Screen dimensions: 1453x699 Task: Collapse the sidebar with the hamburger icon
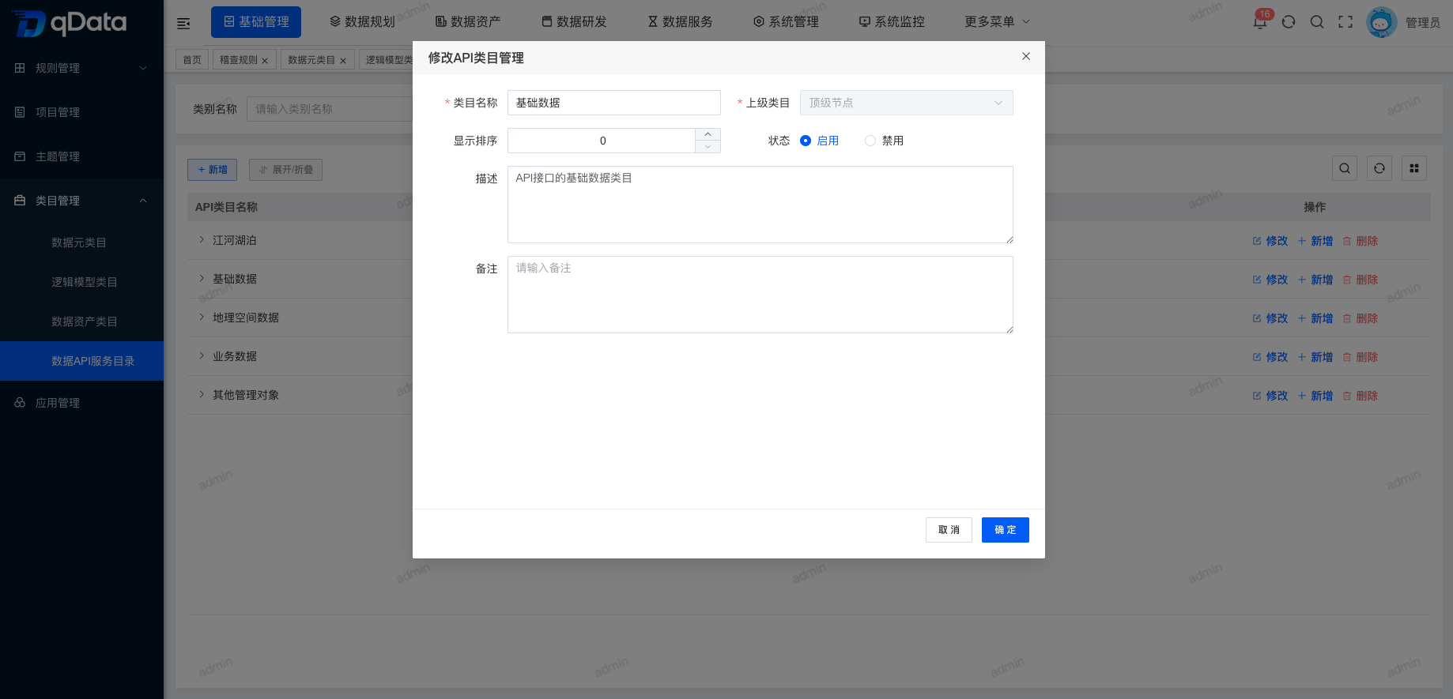(x=183, y=23)
